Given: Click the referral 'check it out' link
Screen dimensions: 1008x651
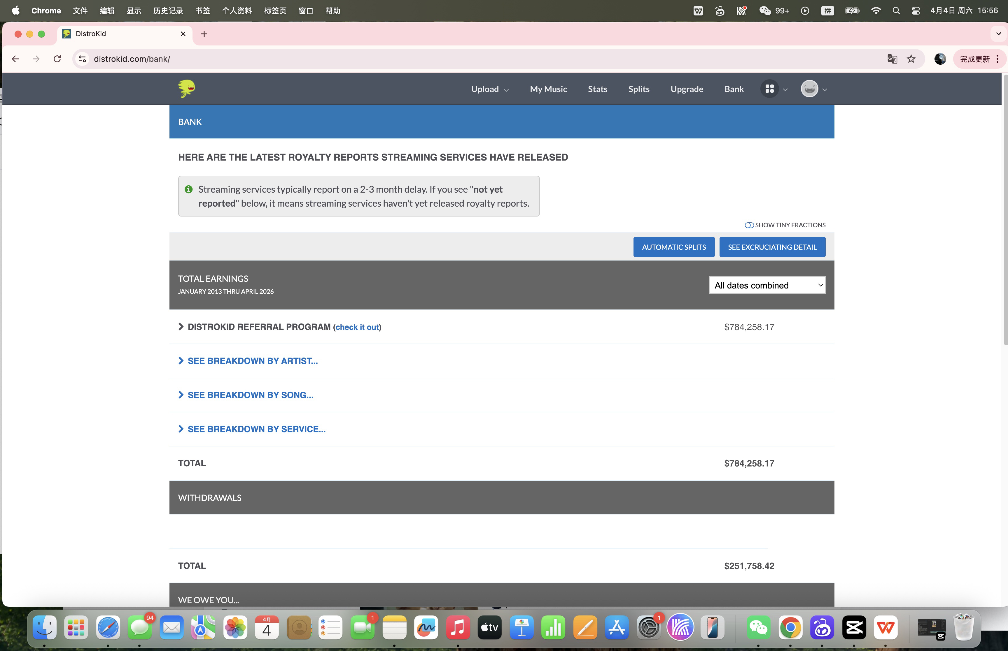Looking at the screenshot, I should [x=357, y=327].
